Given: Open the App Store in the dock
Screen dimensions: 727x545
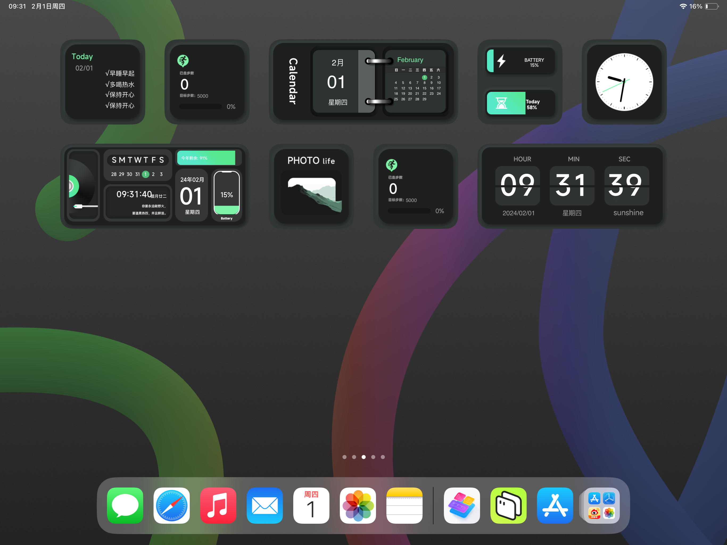Looking at the screenshot, I should click(555, 505).
